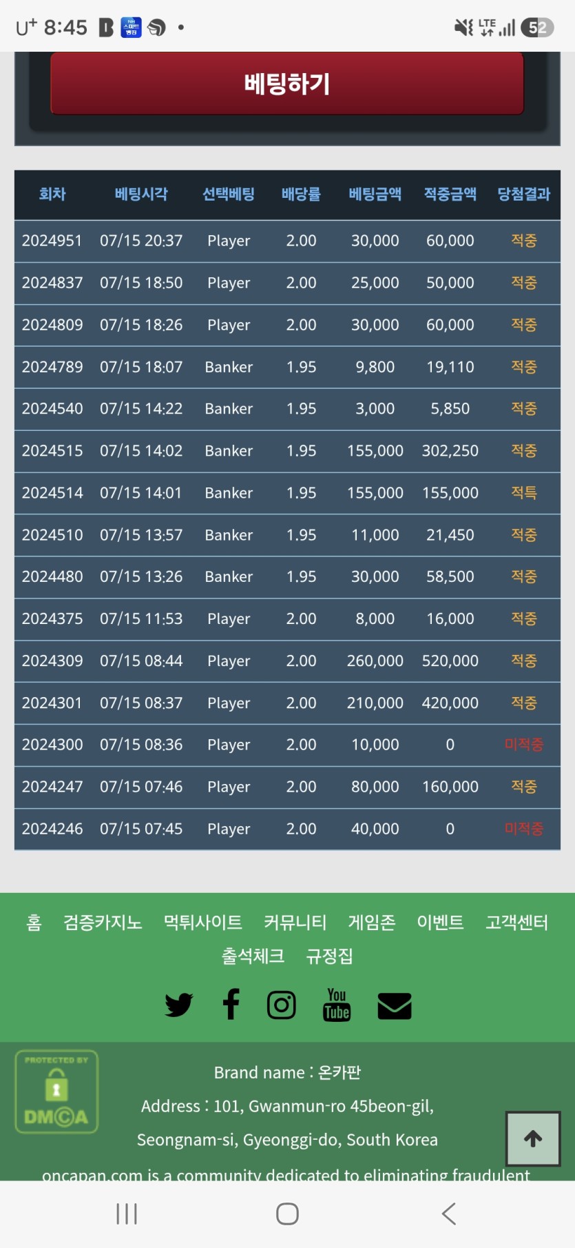Tap the Android home navigation button
This screenshot has width=575, height=1248.
pos(287,1214)
